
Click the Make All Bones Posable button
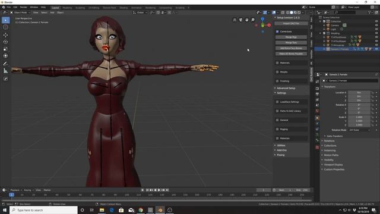(291, 54)
